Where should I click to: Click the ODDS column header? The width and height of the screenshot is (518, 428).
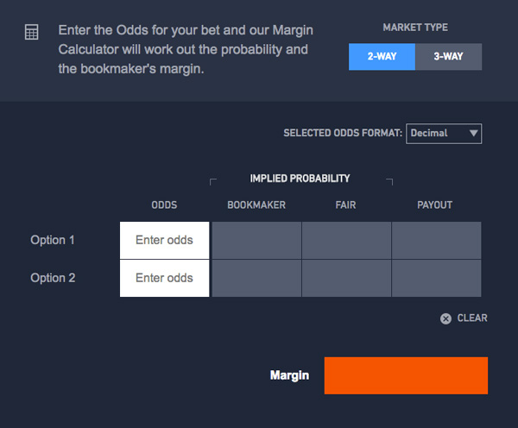coord(164,205)
